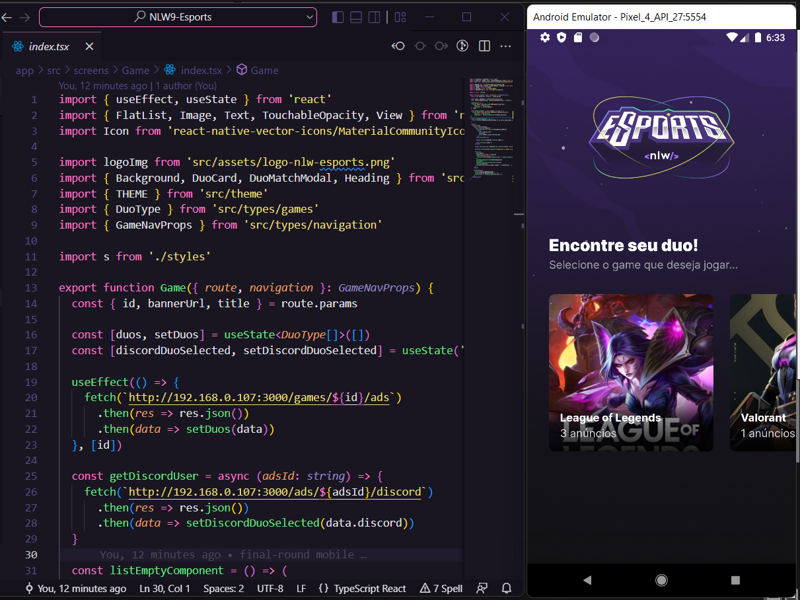Open the Customize Layout icon

400,17
